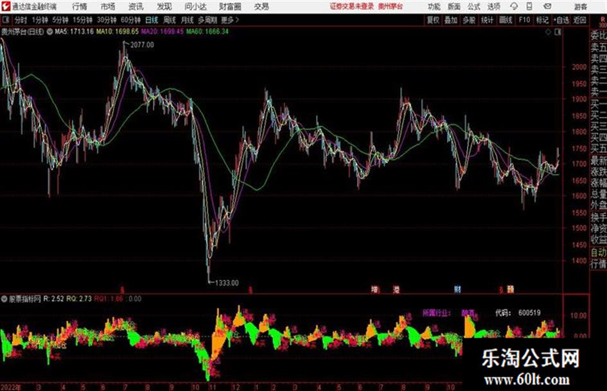The height and width of the screenshot is (391, 607).
Task: Switch to the 15分钟 period tab
Action: [x=82, y=20]
